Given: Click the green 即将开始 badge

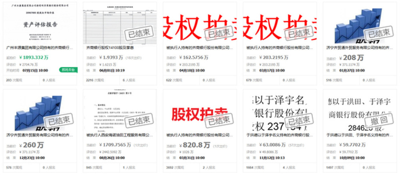Looking at the screenshot, I should [x=68, y=70].
